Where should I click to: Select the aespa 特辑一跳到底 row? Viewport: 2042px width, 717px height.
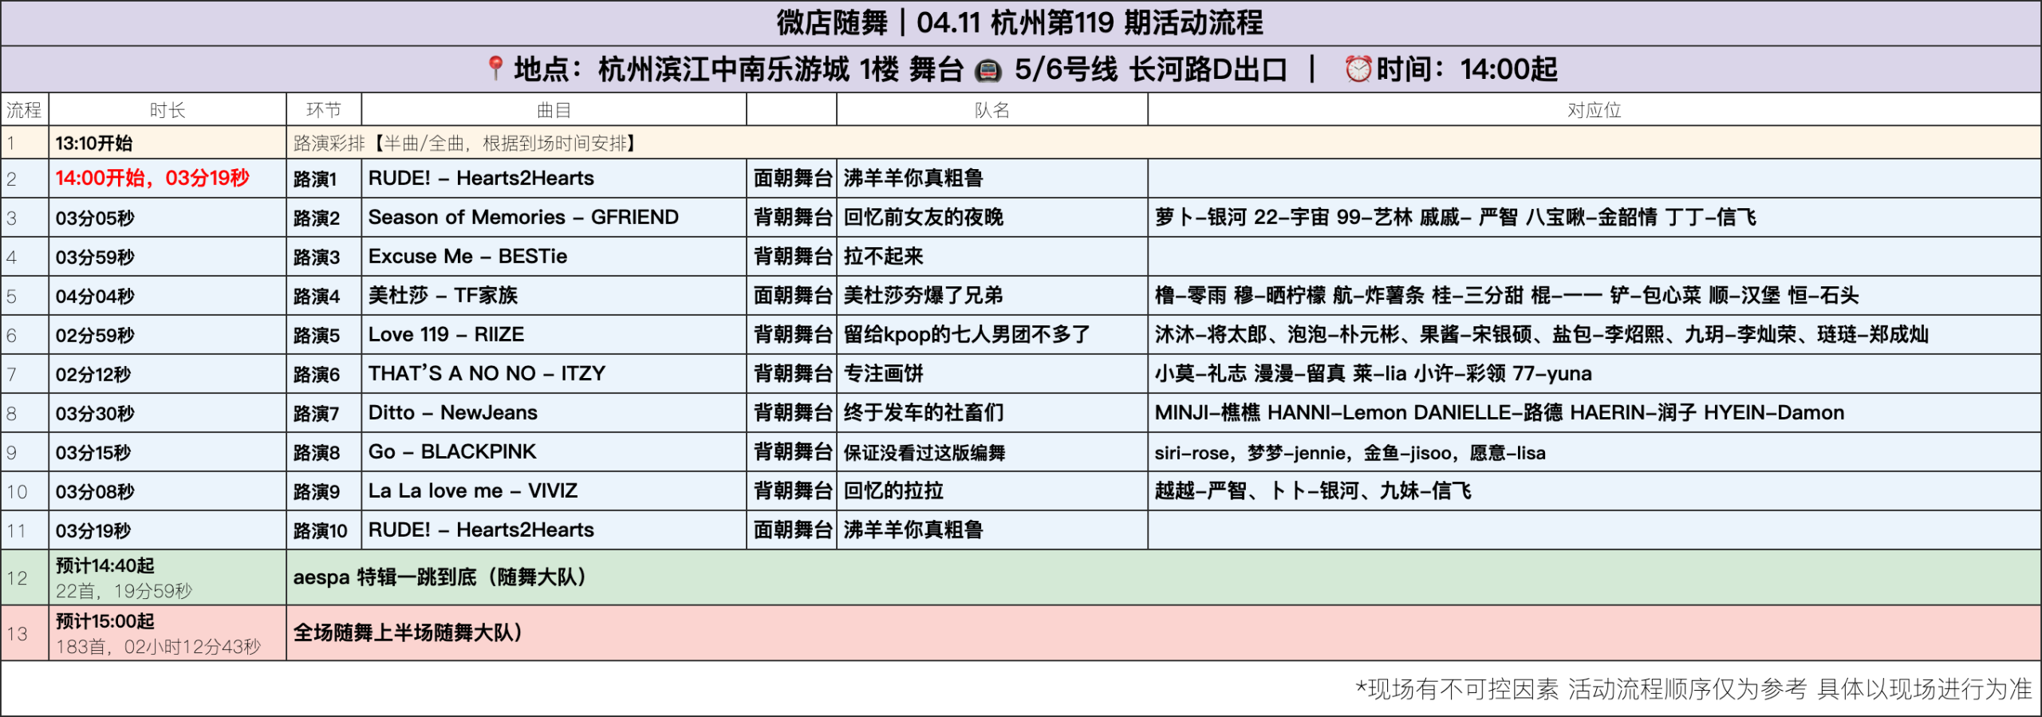click(440, 577)
